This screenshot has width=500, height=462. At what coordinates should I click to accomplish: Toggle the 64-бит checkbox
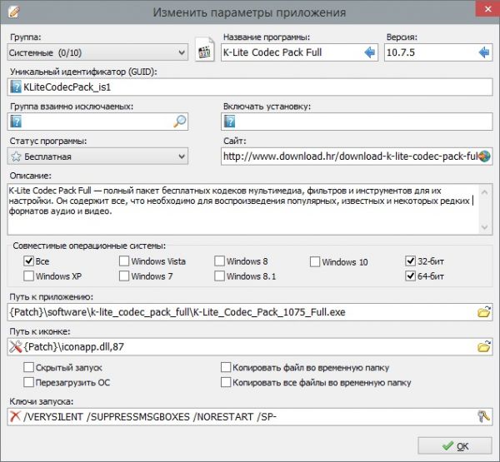(410, 276)
